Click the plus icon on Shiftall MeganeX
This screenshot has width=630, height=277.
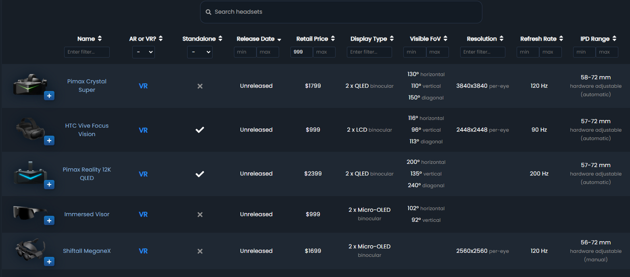[49, 262]
